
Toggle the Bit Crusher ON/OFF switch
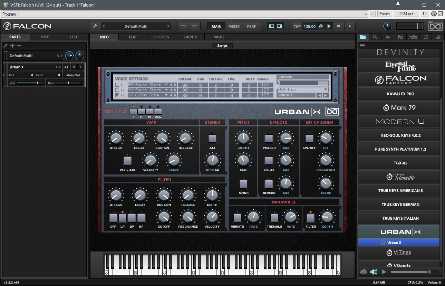click(x=309, y=139)
